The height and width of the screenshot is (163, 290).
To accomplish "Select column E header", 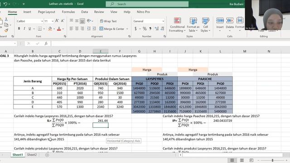I will click(101, 51).
